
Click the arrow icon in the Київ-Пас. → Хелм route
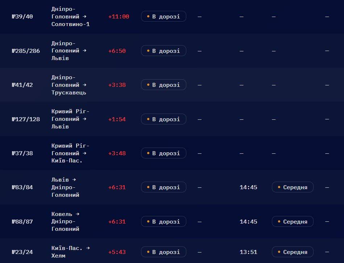point(88,248)
